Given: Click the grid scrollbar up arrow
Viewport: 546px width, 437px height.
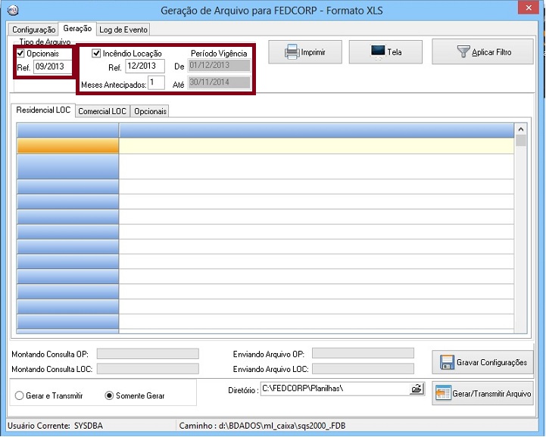Looking at the screenshot, I should (x=520, y=129).
